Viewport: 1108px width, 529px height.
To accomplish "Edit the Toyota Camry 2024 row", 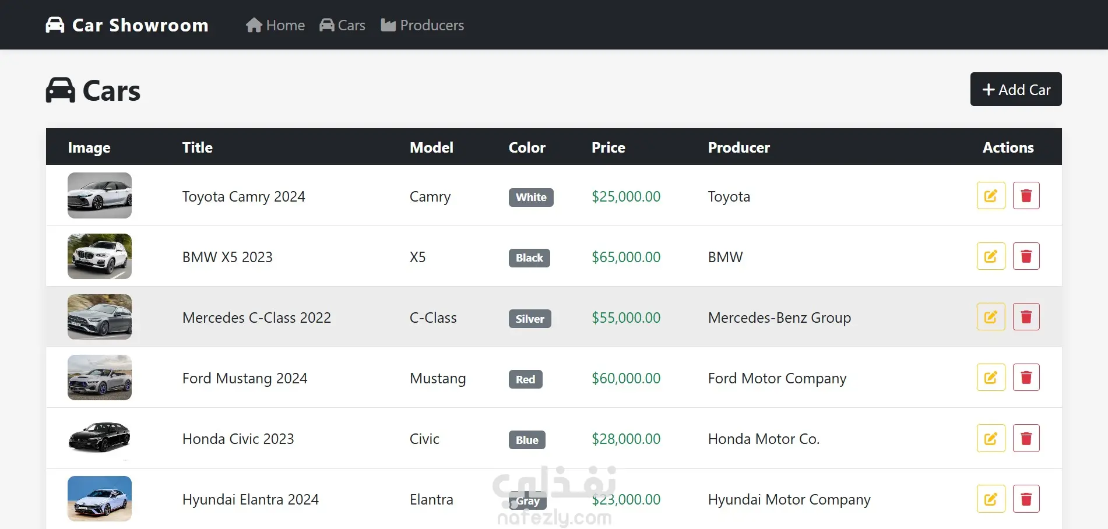I will 991,196.
